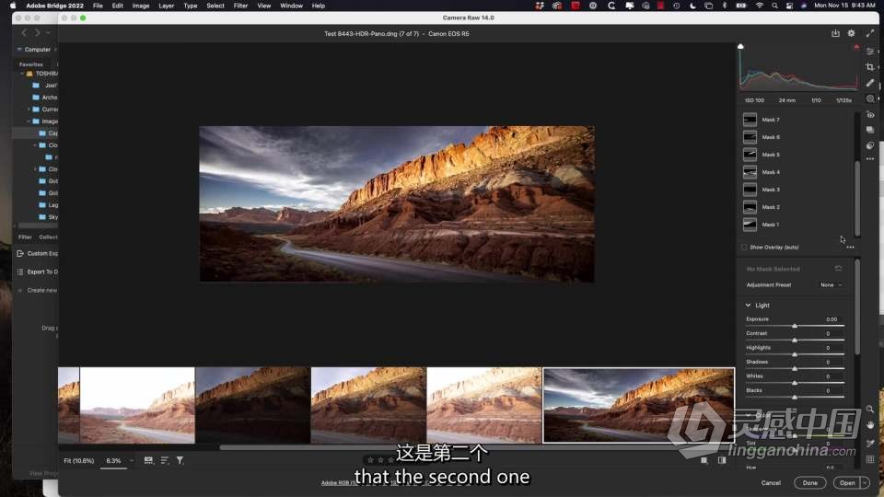
Task: Collapse the Image folder in Bridge tree
Action: point(29,121)
